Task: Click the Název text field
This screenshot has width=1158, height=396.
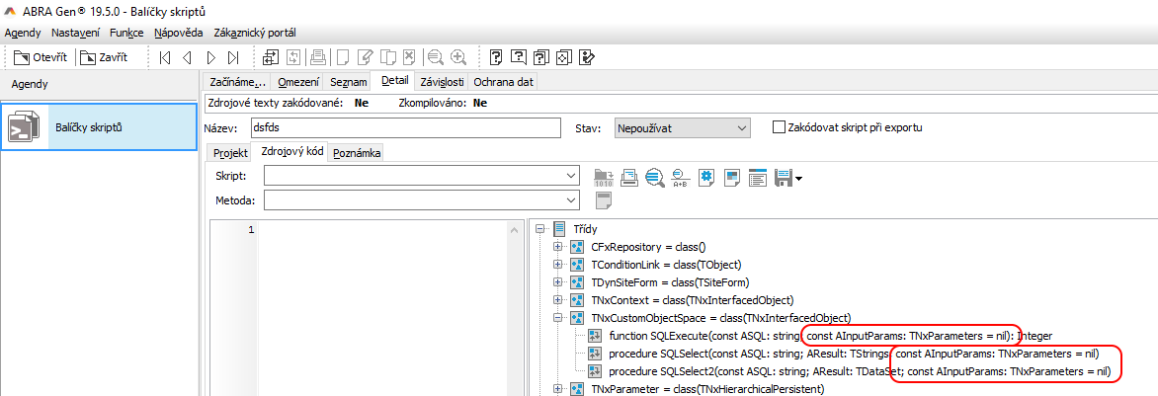Action: pyautogui.click(x=403, y=128)
